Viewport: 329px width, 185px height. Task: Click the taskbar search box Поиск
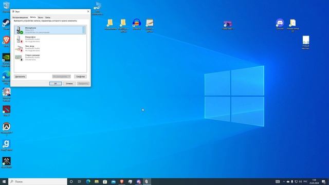pos(38,181)
